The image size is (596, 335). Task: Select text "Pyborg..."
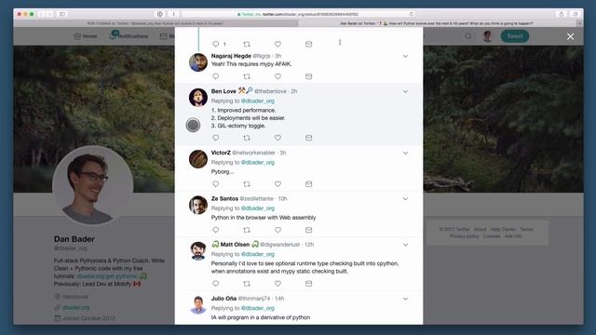pos(223,171)
